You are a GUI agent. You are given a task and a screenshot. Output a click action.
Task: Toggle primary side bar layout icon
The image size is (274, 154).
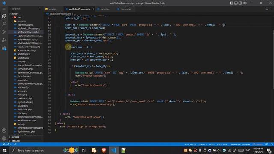click(x=231, y=3)
